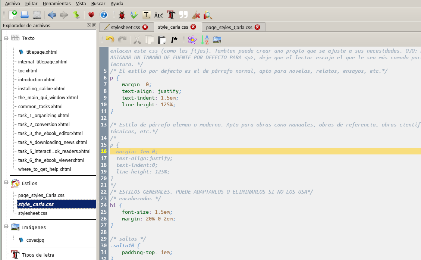Screen dimensions: 421x260
Task: Click the blue left arrow undo-global icon
Action: pos(51,15)
